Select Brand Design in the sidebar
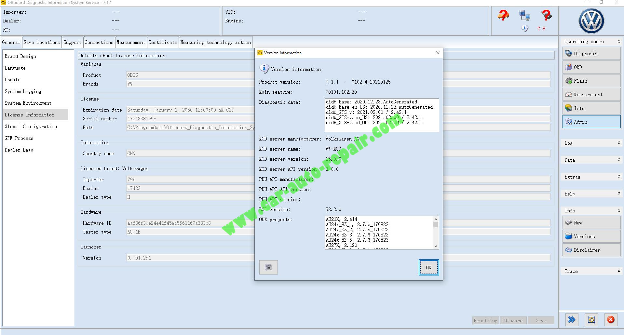This screenshot has width=624, height=335. click(35, 56)
